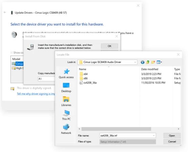Close the Update Drivers window

click(138, 5)
